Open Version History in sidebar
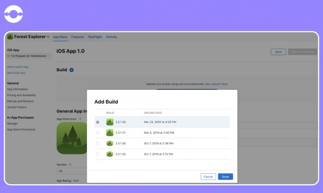Viewport: 323px width, 193px height. (17, 107)
